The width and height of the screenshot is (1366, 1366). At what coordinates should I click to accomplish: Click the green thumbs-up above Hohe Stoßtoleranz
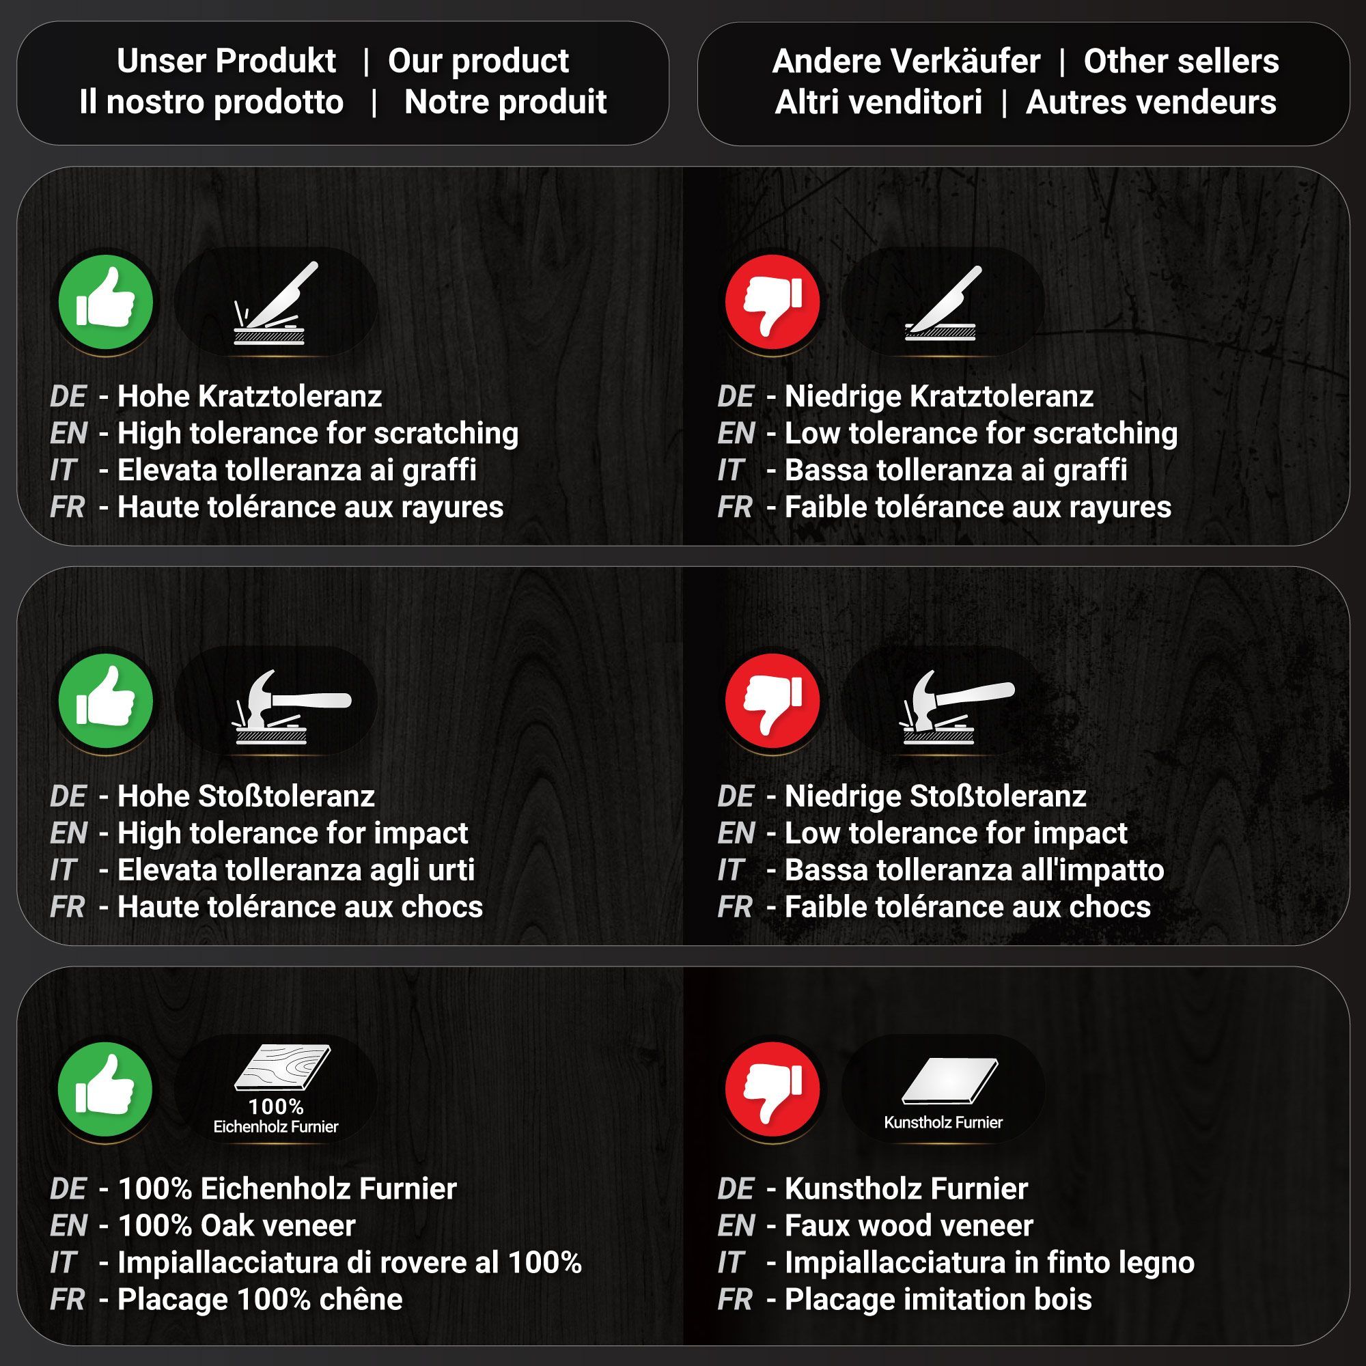pos(105,701)
